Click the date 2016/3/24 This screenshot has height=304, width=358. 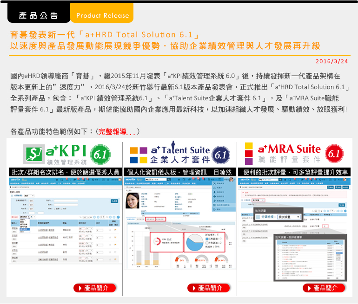point(332,61)
